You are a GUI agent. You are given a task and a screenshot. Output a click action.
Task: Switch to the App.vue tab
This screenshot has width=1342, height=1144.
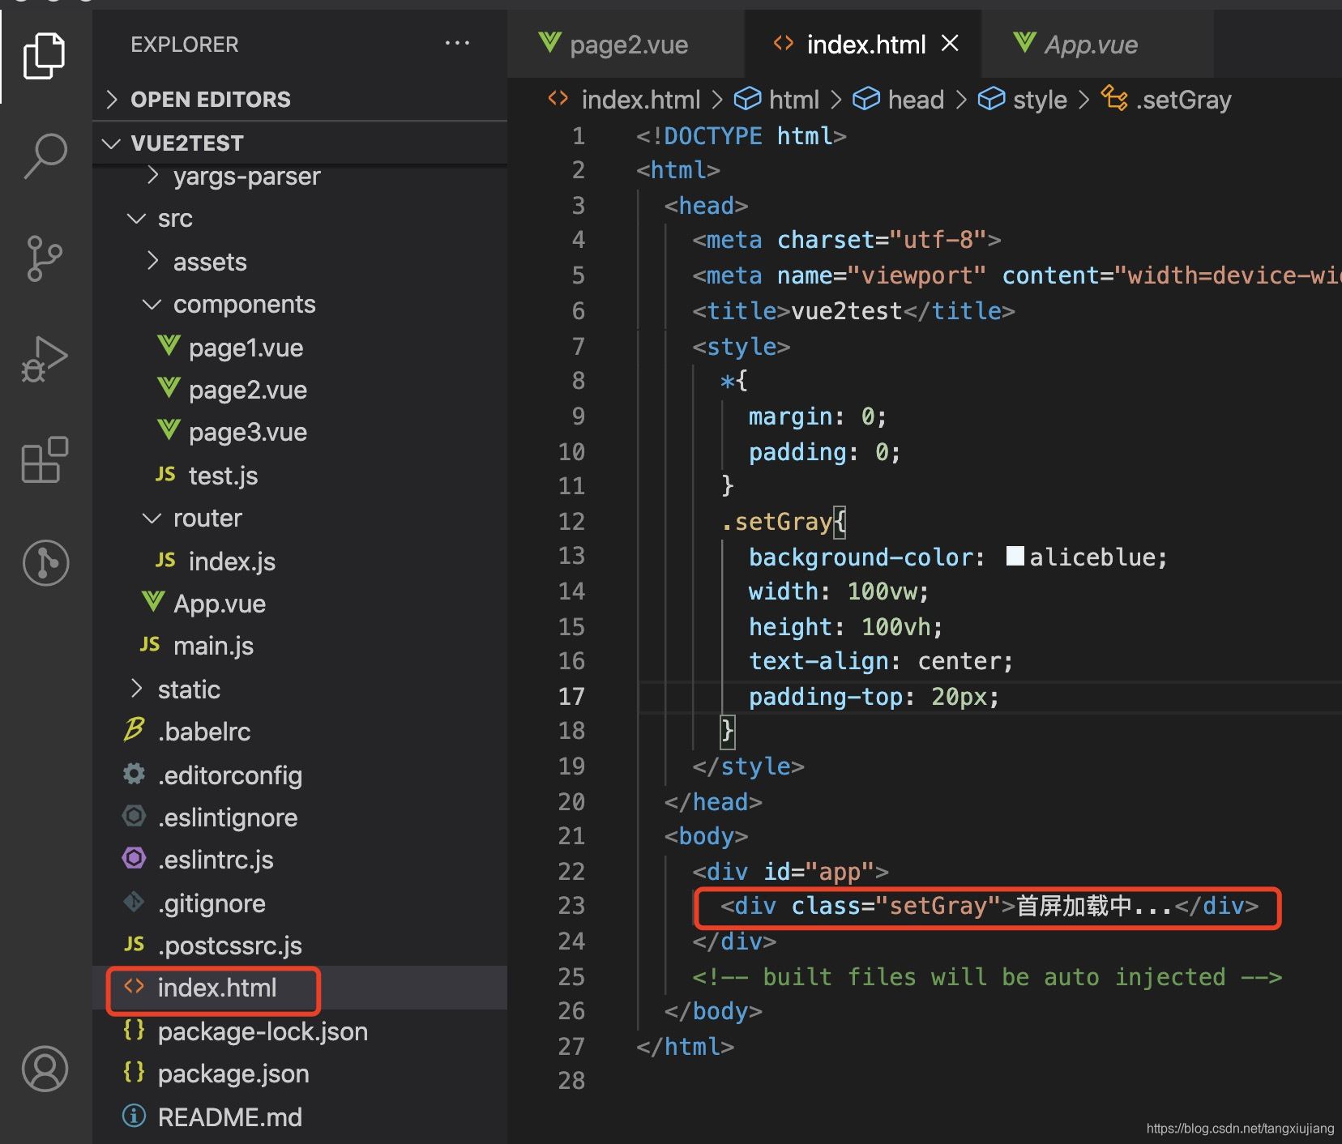click(1090, 45)
